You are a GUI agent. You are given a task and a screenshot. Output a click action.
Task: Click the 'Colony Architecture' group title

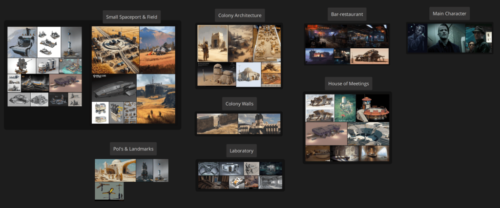(x=239, y=15)
